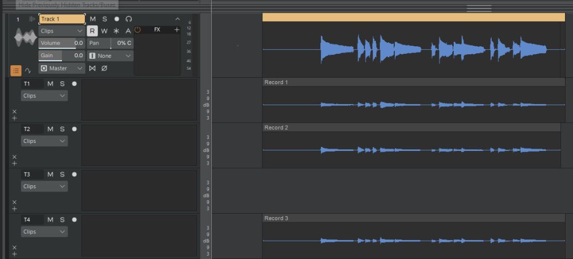Image resolution: width=573 pixels, height=259 pixels.
Task: Delete take lane T2 with X icon
Action: click(x=14, y=157)
